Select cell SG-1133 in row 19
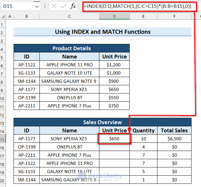 27,172
